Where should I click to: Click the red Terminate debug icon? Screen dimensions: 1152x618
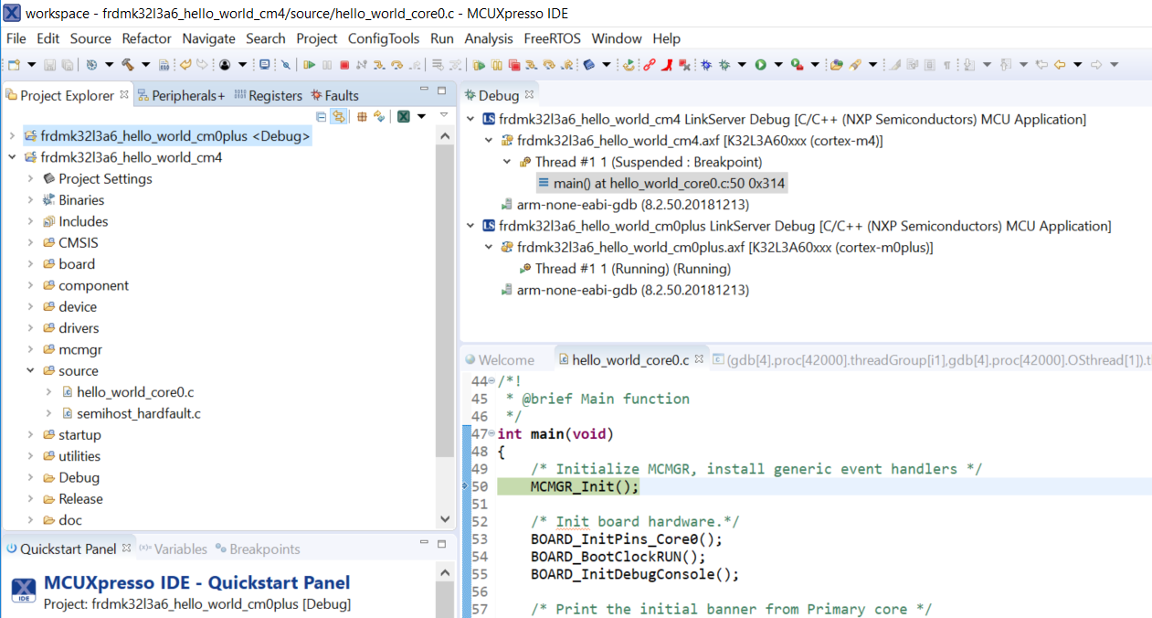point(344,65)
